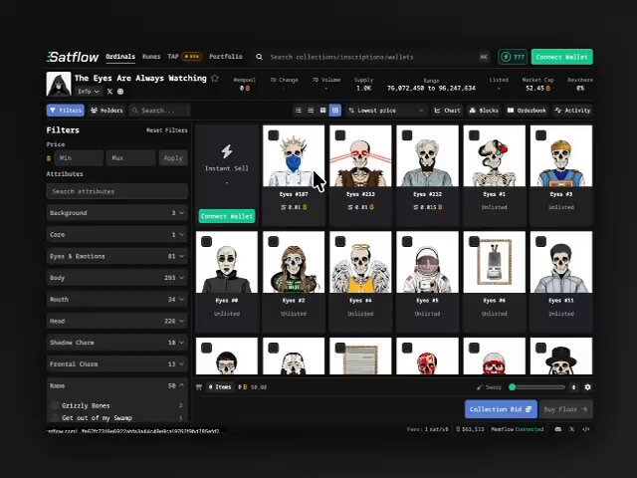Expand the Shadow Charm filter

point(117,343)
